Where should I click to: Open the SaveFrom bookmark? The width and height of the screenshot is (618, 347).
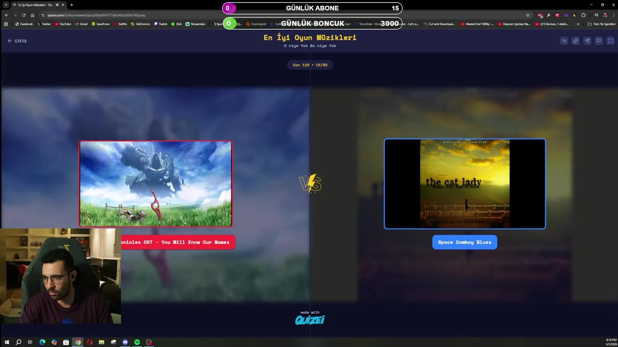point(100,24)
